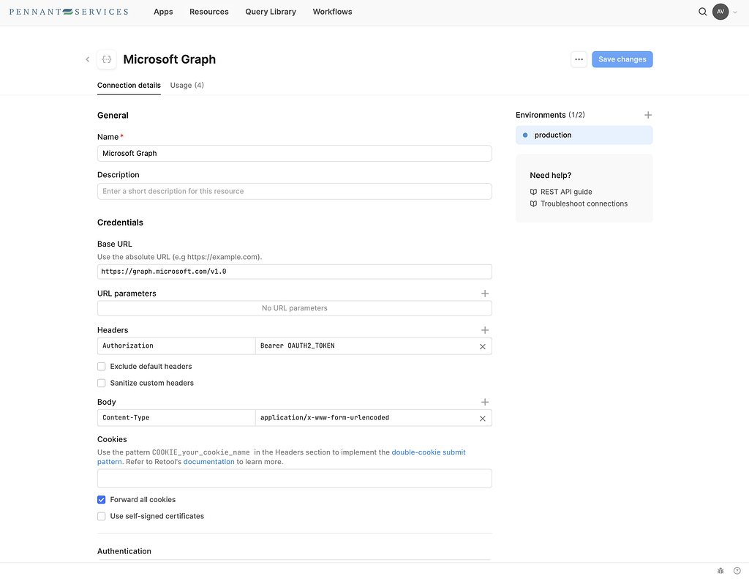Click inside the Description input field
The height and width of the screenshot is (579, 749).
click(294, 191)
